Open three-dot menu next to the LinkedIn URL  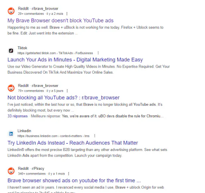tap(94, 136)
